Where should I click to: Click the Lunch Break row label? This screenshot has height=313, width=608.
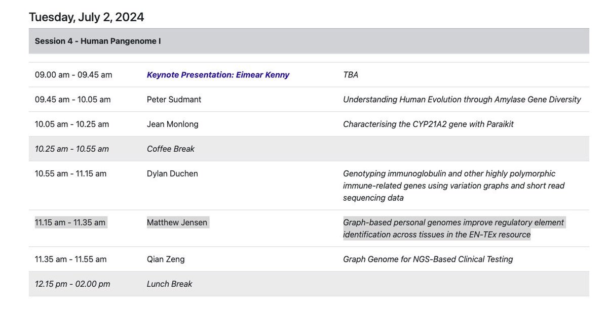pos(170,284)
